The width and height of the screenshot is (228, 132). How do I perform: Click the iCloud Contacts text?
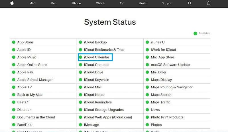97,65
